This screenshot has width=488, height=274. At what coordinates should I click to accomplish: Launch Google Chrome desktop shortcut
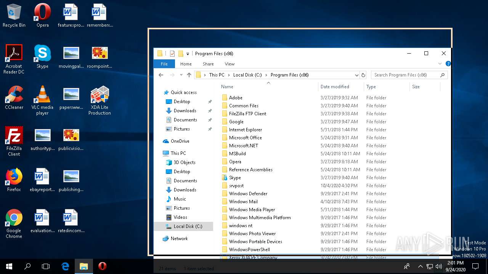coord(14,223)
